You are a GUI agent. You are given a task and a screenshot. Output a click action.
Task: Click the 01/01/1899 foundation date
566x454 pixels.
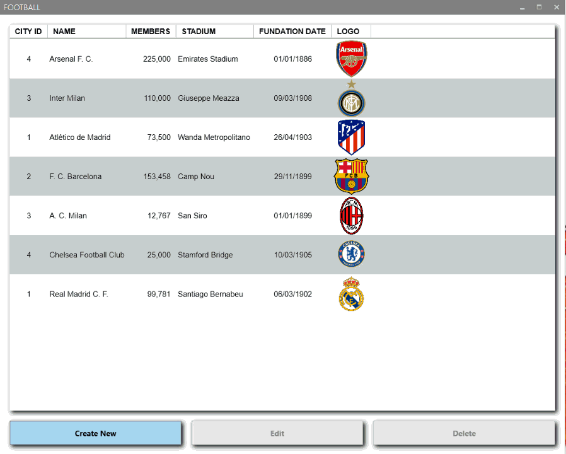pyautogui.click(x=292, y=216)
